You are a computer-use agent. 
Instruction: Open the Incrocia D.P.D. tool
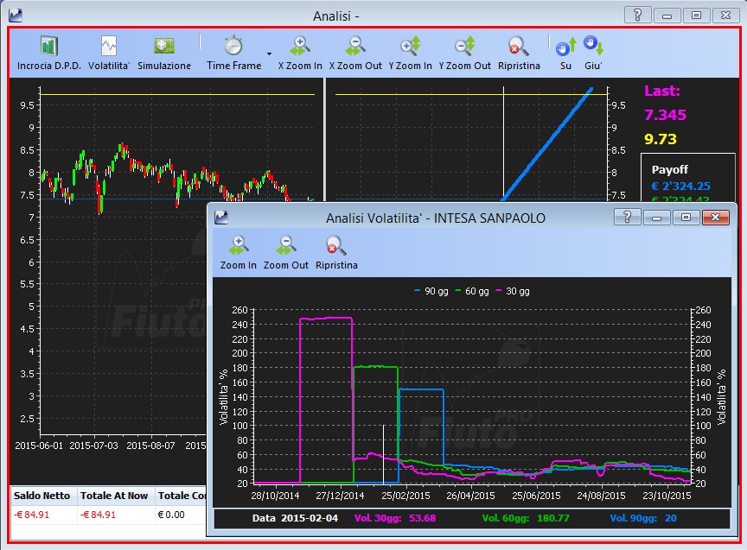(49, 53)
